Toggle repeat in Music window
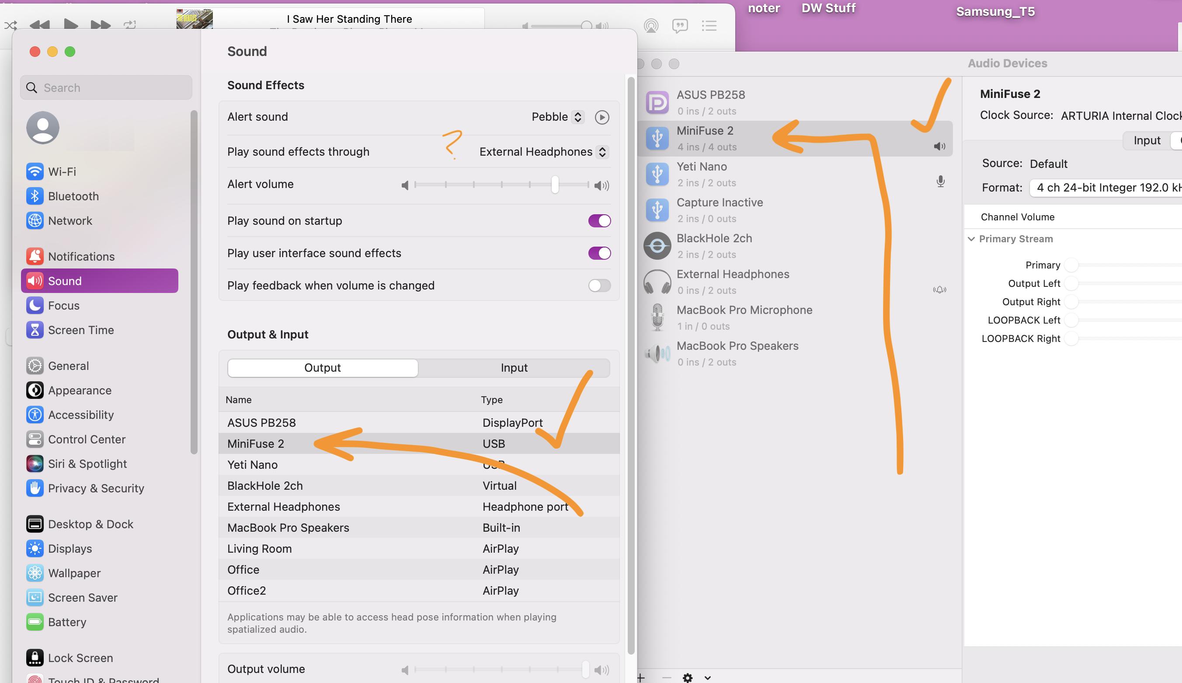Image resolution: width=1182 pixels, height=683 pixels. [x=130, y=24]
